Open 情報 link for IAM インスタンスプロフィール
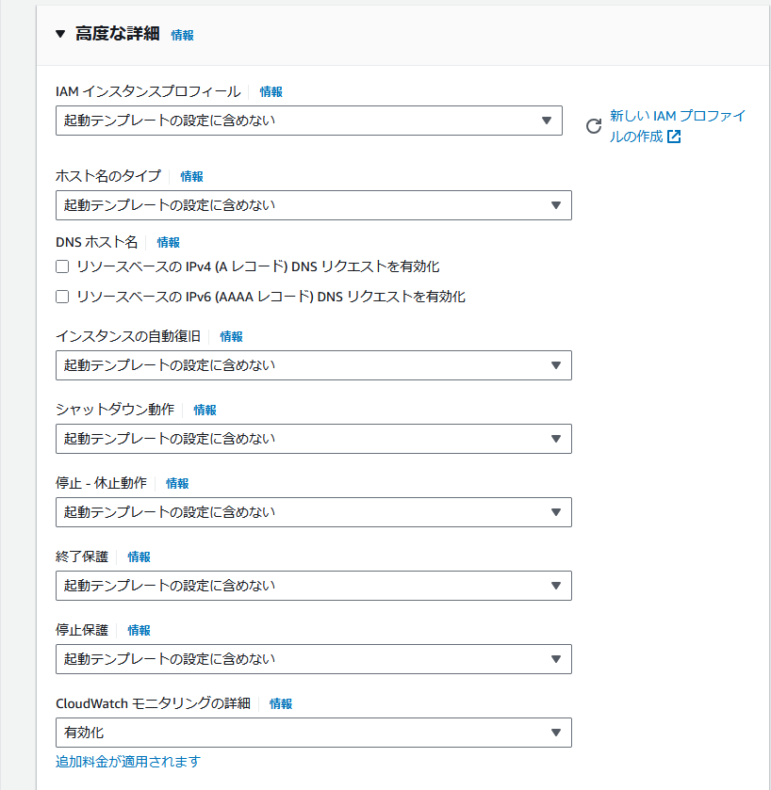Screen dimensions: 771x790 (271, 91)
